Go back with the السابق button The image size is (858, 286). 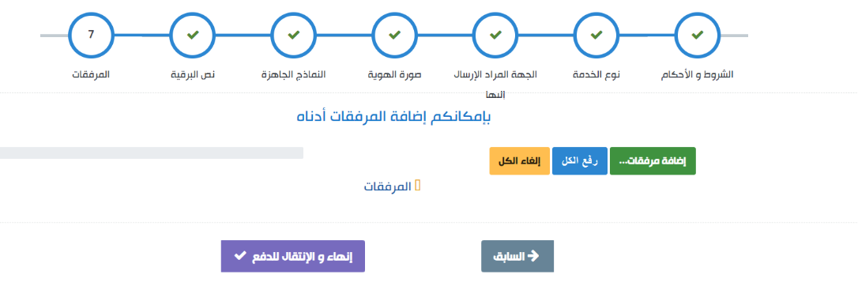coord(517,256)
